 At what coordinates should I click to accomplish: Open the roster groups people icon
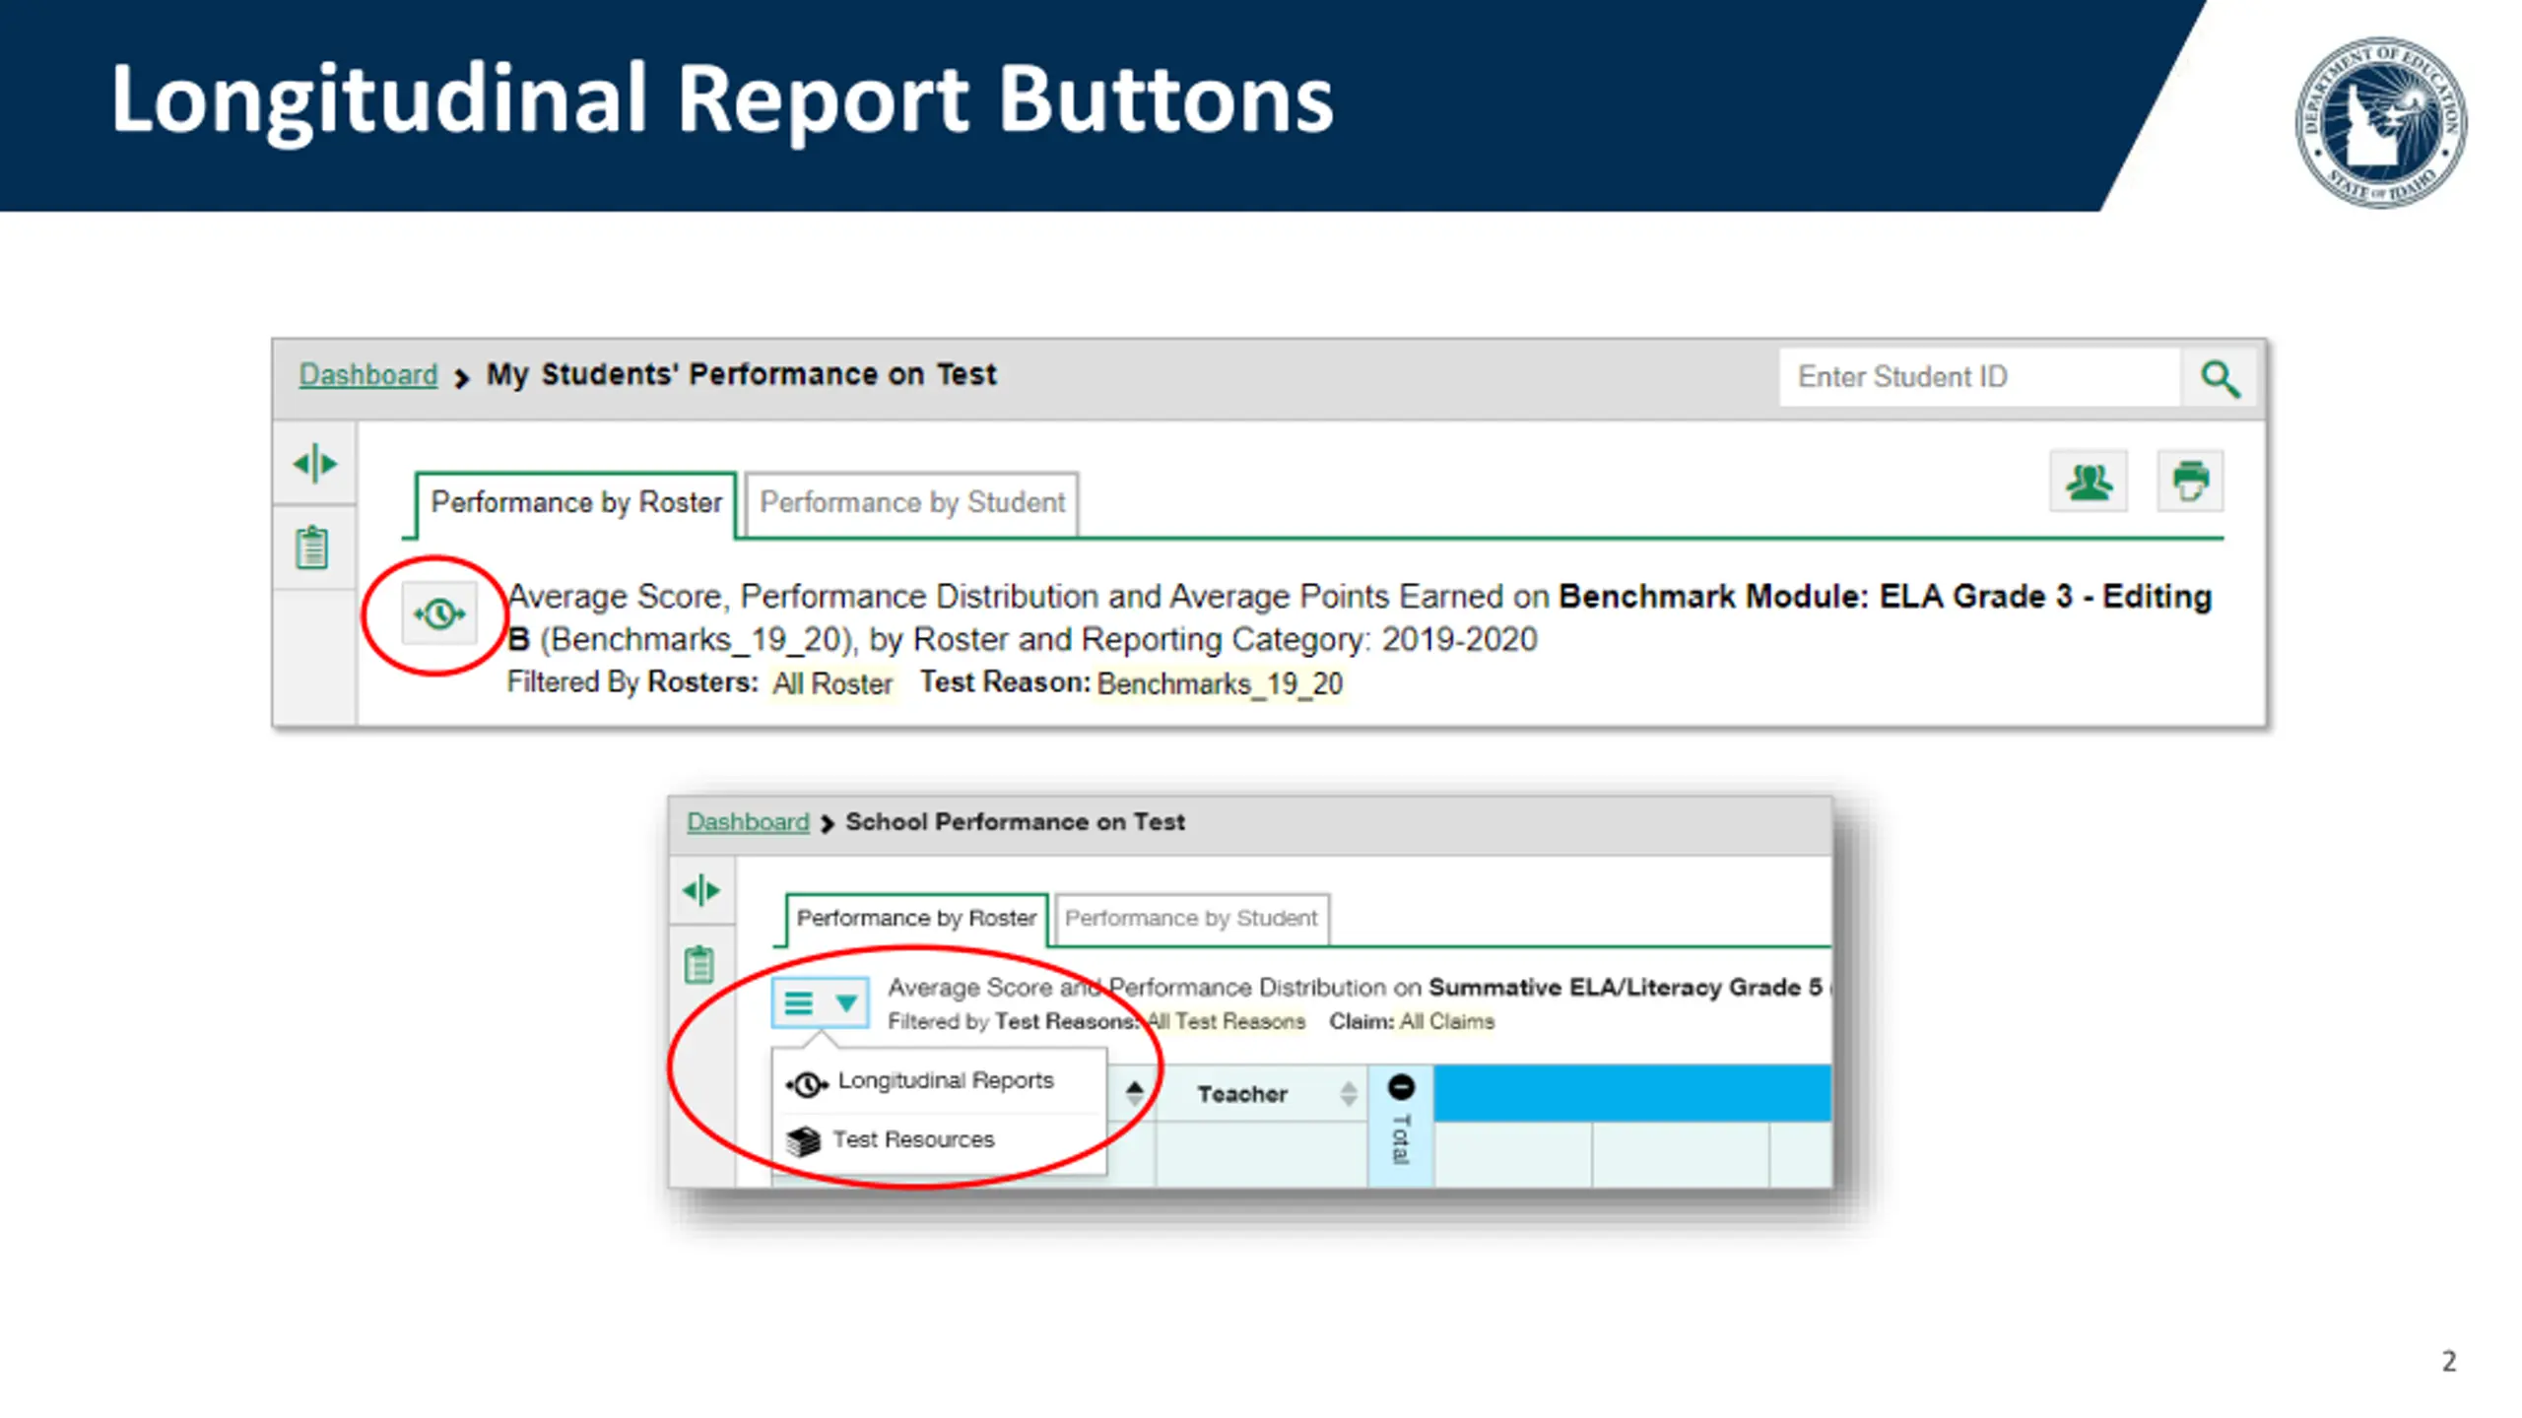pos(2089,483)
